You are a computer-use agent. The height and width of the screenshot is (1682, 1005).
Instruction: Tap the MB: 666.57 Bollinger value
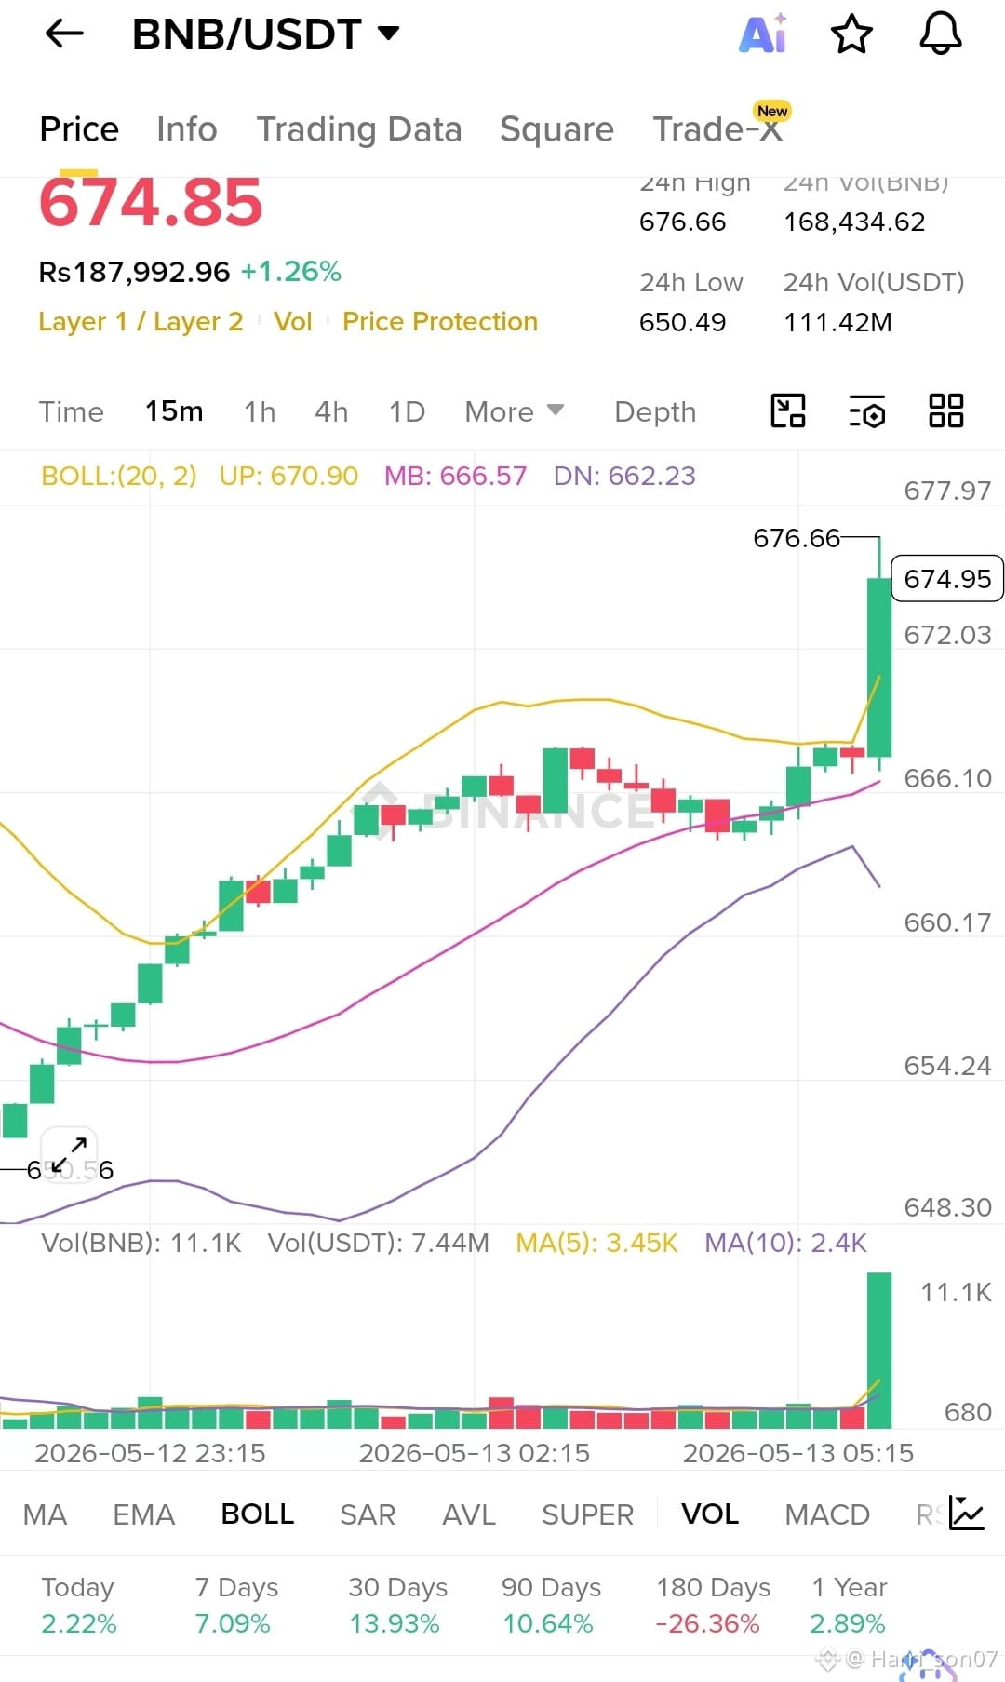click(455, 476)
